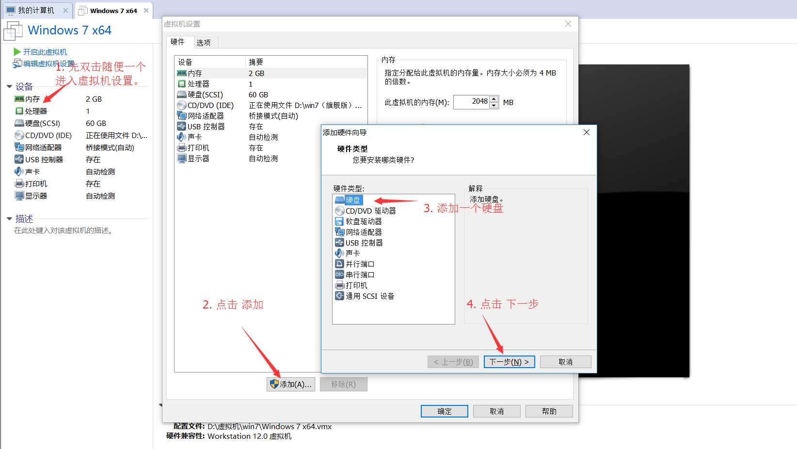The height and width of the screenshot is (449, 797).
Task: Click 摘要 column header in settings
Action: [306, 62]
